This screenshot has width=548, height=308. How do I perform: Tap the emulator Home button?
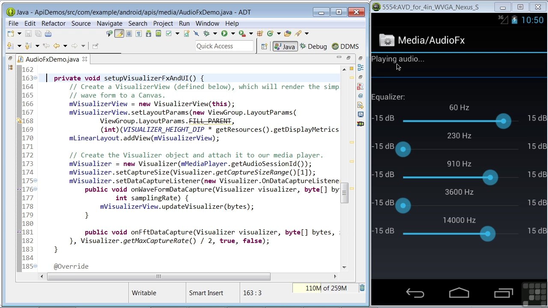(x=459, y=293)
